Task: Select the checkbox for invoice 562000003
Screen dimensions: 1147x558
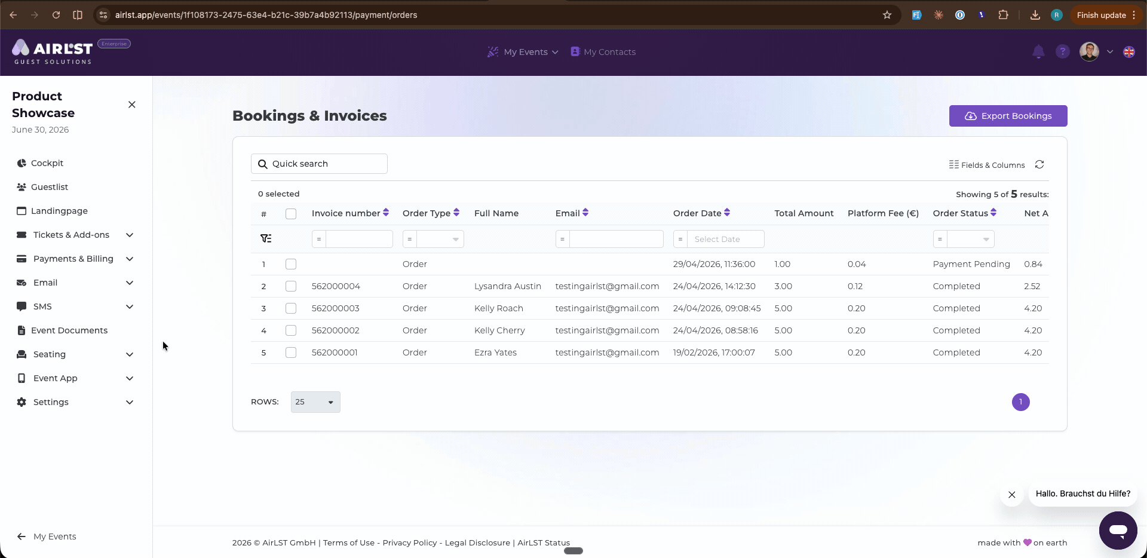Action: [x=291, y=308]
